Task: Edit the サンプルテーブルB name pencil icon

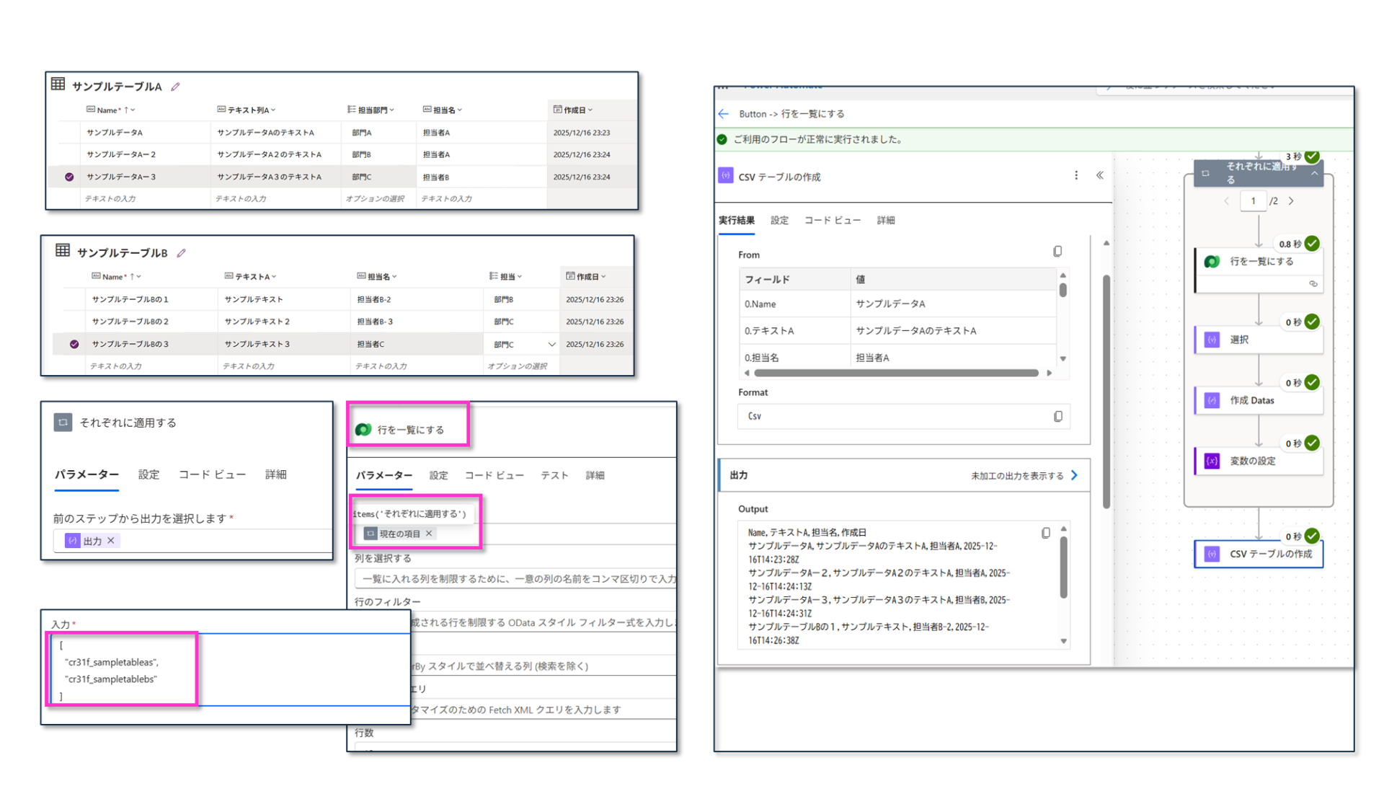Action: click(182, 253)
